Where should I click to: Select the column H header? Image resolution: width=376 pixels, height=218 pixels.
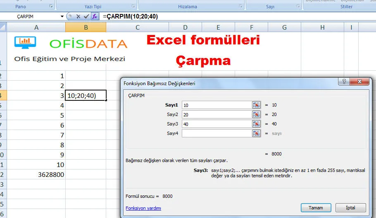click(322, 28)
